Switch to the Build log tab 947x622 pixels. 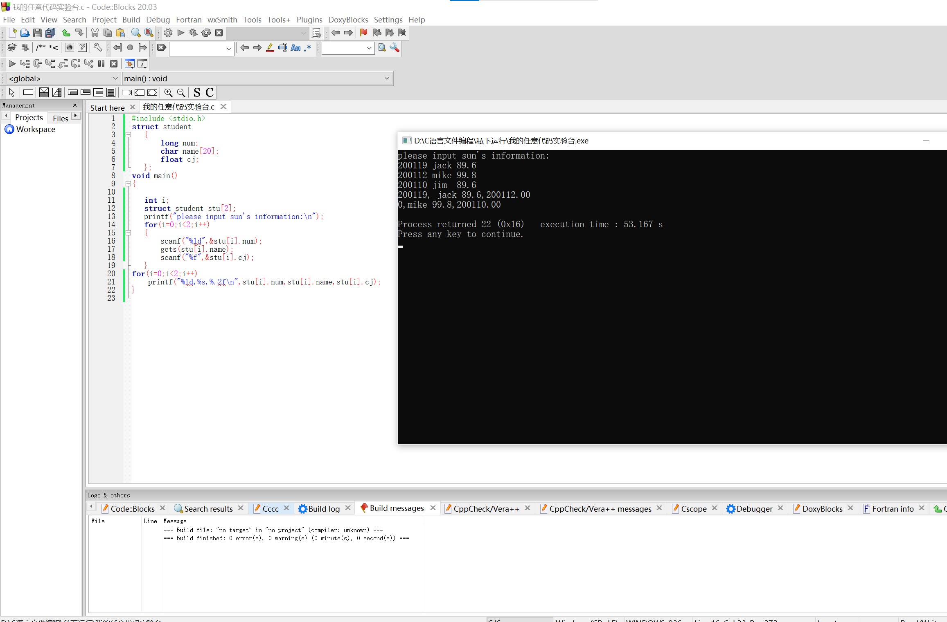point(324,509)
